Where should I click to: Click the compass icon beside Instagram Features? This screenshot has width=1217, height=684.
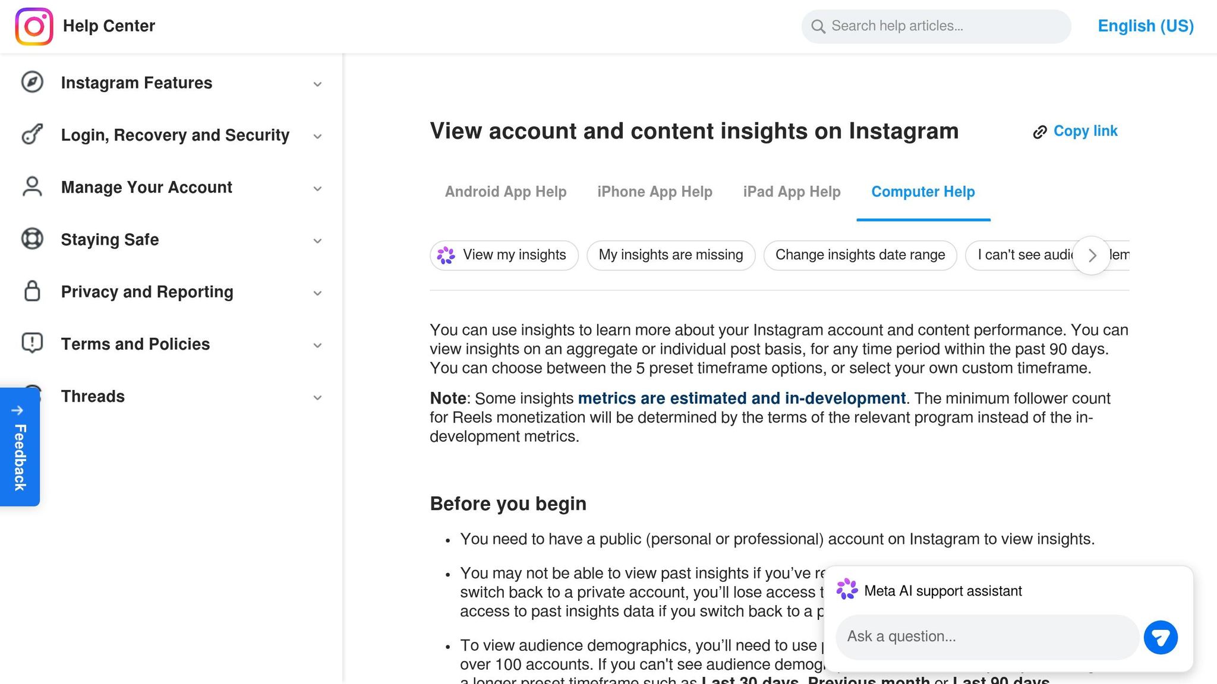point(32,82)
